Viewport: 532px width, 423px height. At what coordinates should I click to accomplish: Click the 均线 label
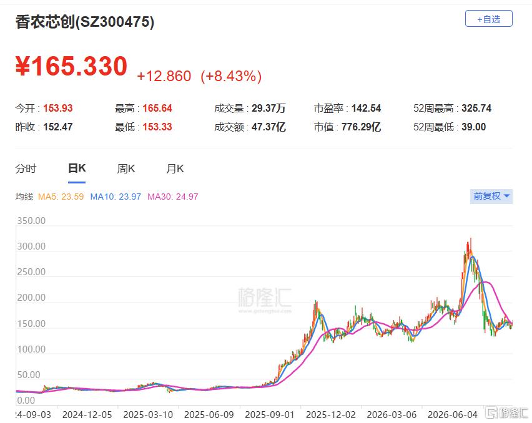coord(24,197)
